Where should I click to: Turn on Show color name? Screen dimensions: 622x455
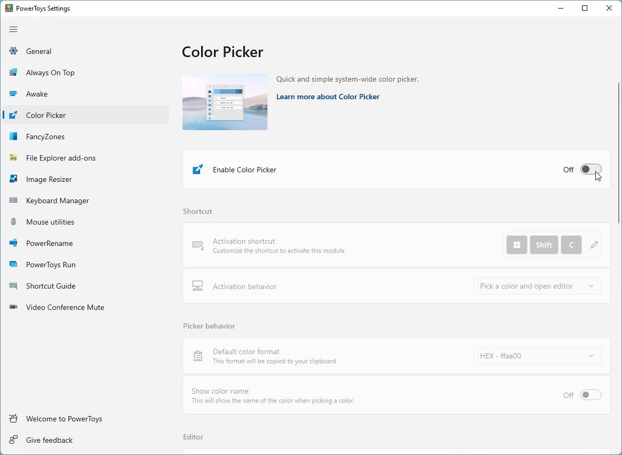click(x=590, y=394)
